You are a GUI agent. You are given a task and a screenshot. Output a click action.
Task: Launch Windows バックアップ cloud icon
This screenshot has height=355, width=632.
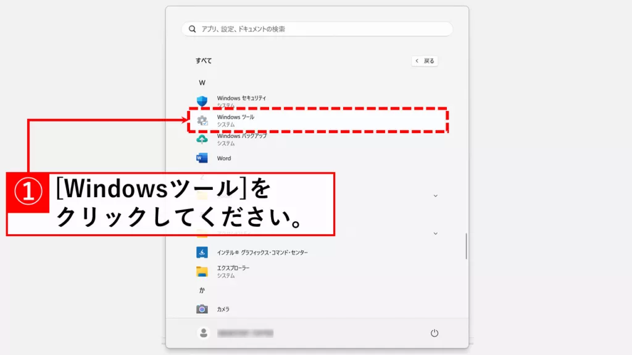(202, 139)
